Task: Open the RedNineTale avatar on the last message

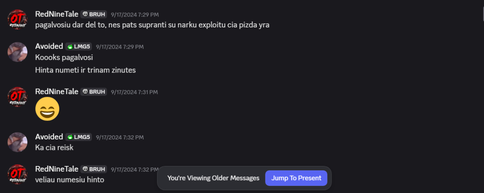Action: pos(18,174)
